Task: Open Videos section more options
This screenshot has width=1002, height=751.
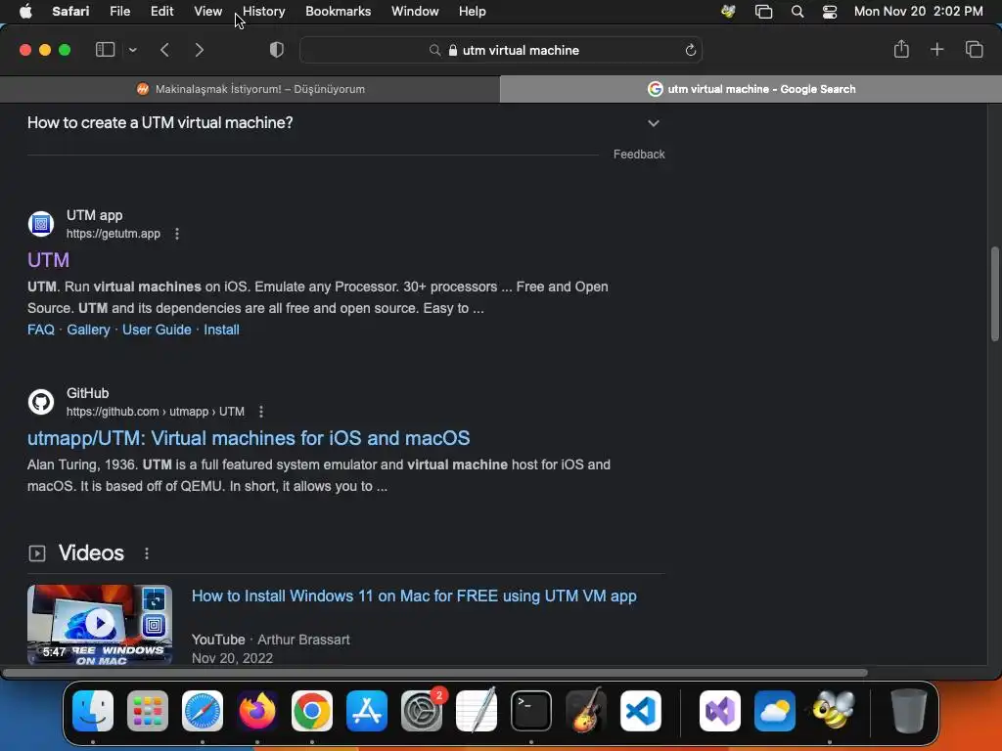Action: (147, 553)
